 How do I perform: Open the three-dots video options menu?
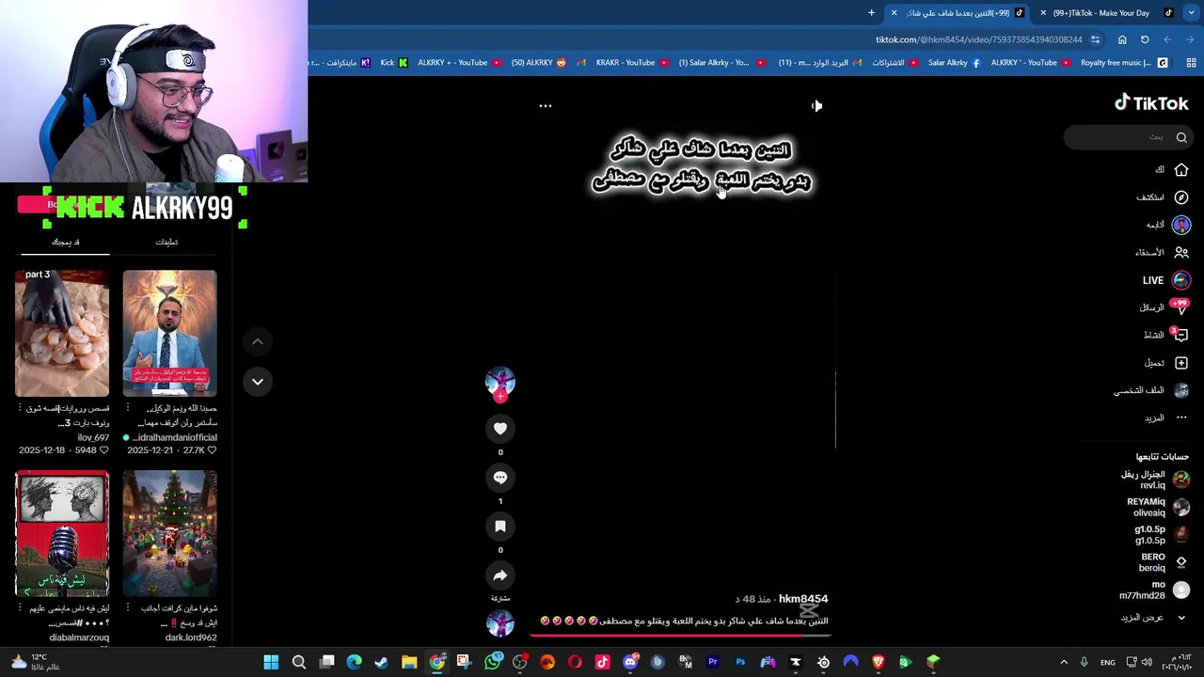[x=545, y=106]
